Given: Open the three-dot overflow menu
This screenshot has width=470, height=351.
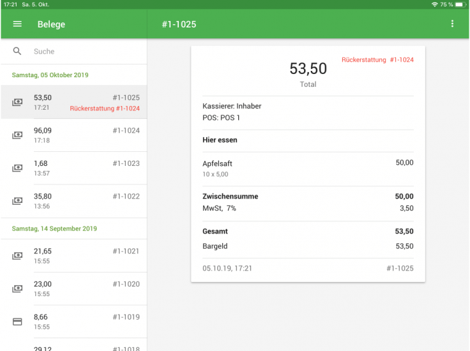Looking at the screenshot, I should coord(452,24).
